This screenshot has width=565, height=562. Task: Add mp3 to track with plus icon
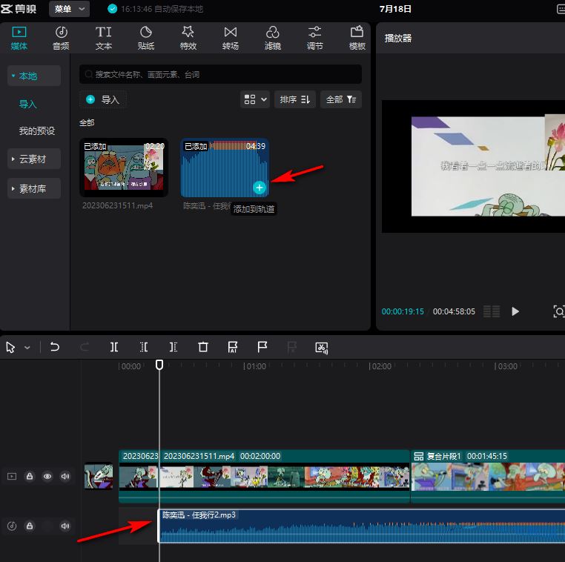[259, 188]
